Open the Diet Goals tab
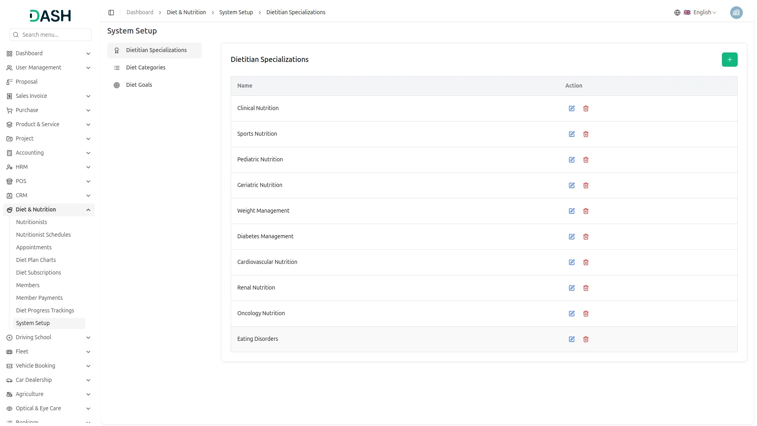 (139, 85)
